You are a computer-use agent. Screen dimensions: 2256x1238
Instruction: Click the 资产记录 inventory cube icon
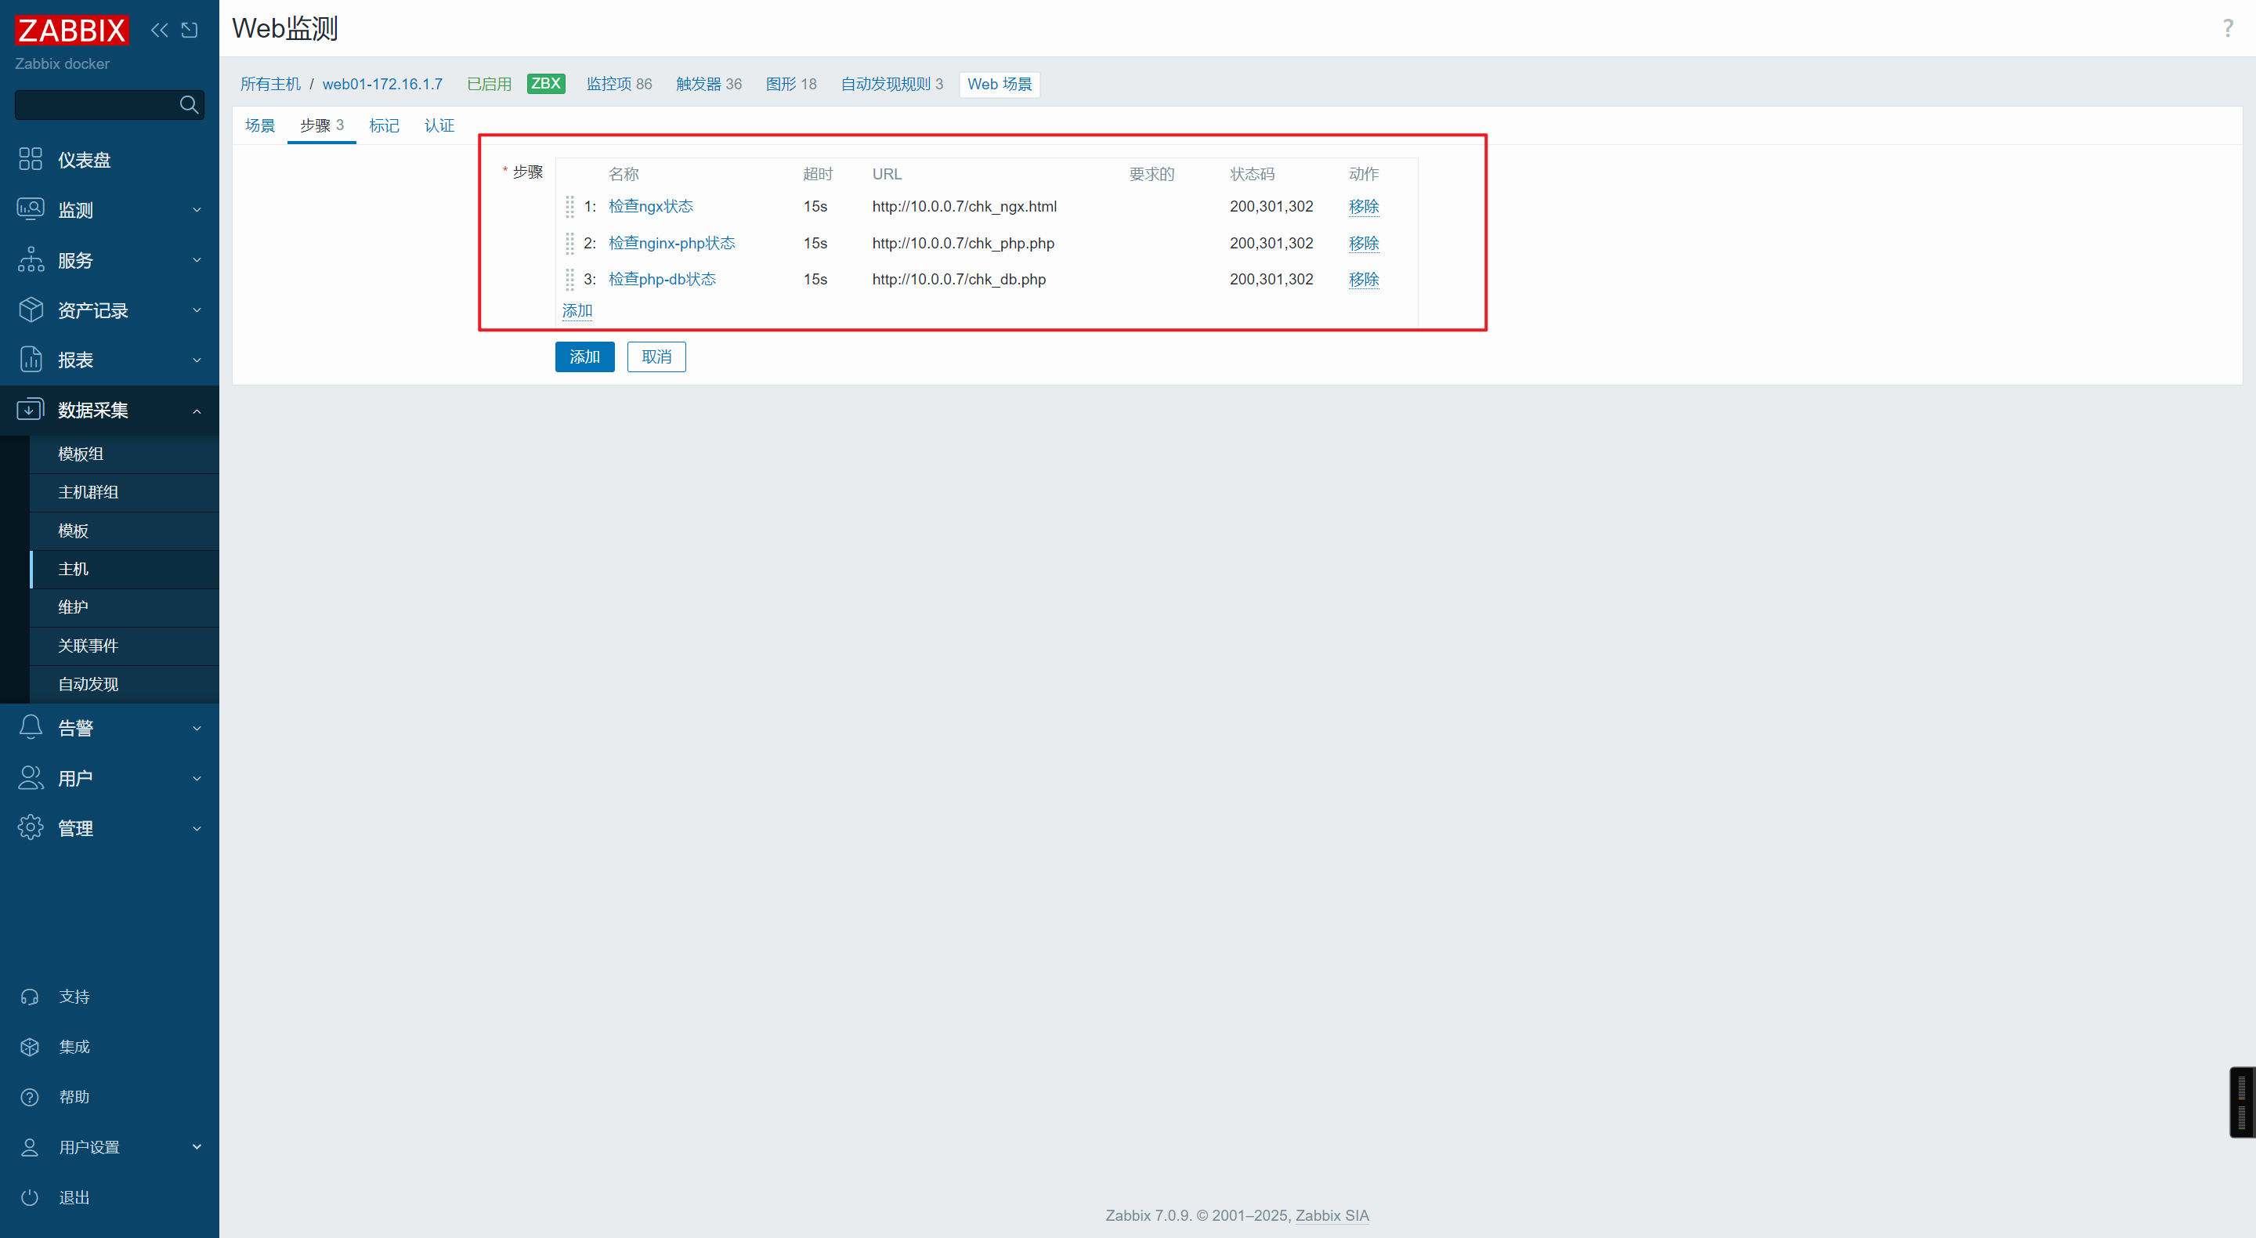(x=31, y=309)
